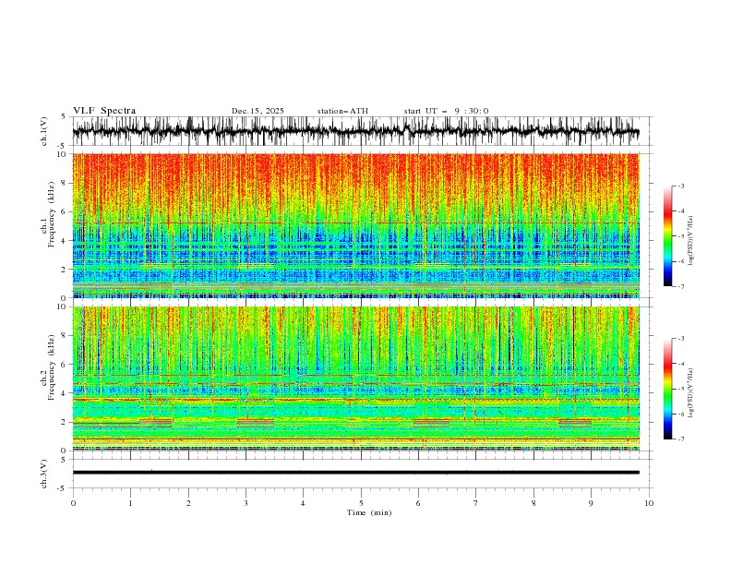The width and height of the screenshot is (731, 565).
Task: Click the "ch.3(V)" axis label
Action: [x=44, y=474]
